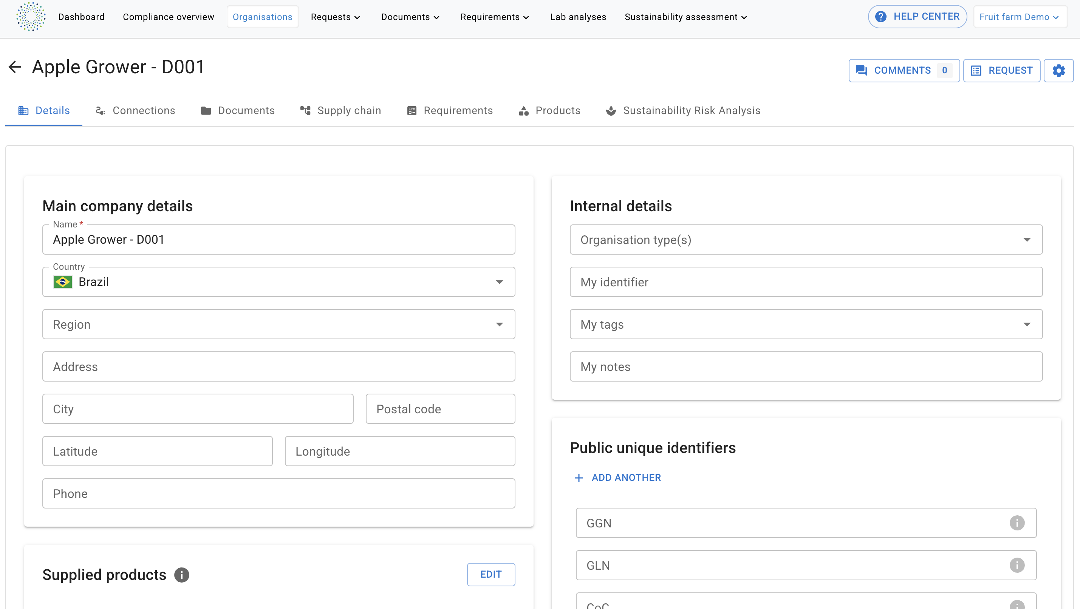Open Compliance overview page
The width and height of the screenshot is (1080, 609).
pyautogui.click(x=169, y=17)
